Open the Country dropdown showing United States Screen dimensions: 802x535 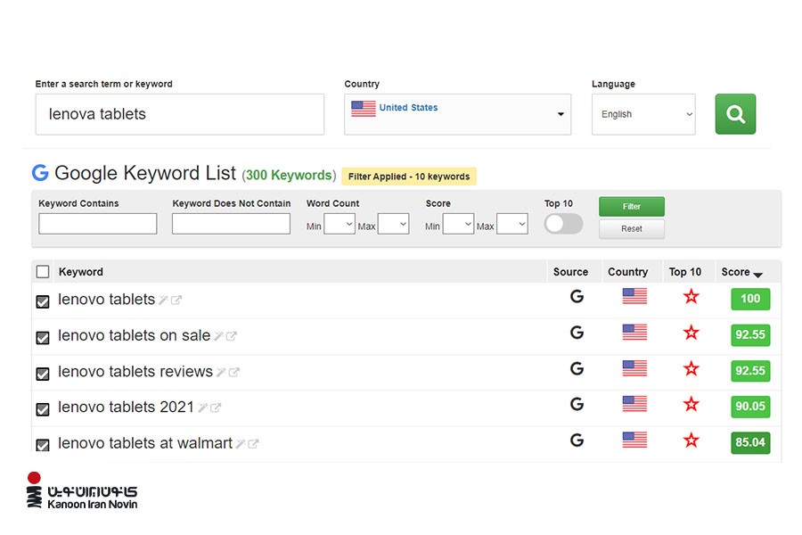pyautogui.click(x=457, y=114)
